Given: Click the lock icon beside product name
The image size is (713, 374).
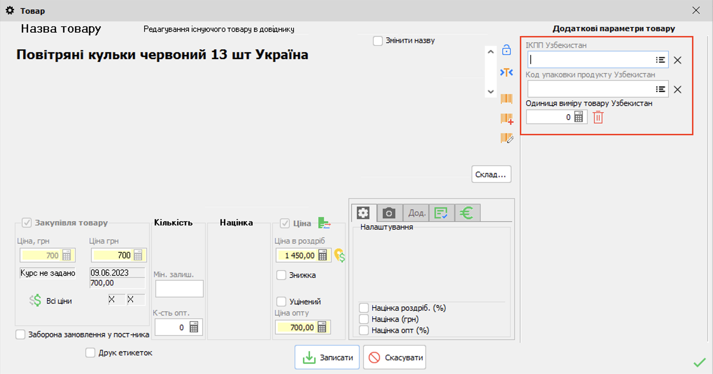Looking at the screenshot, I should pos(506,50).
